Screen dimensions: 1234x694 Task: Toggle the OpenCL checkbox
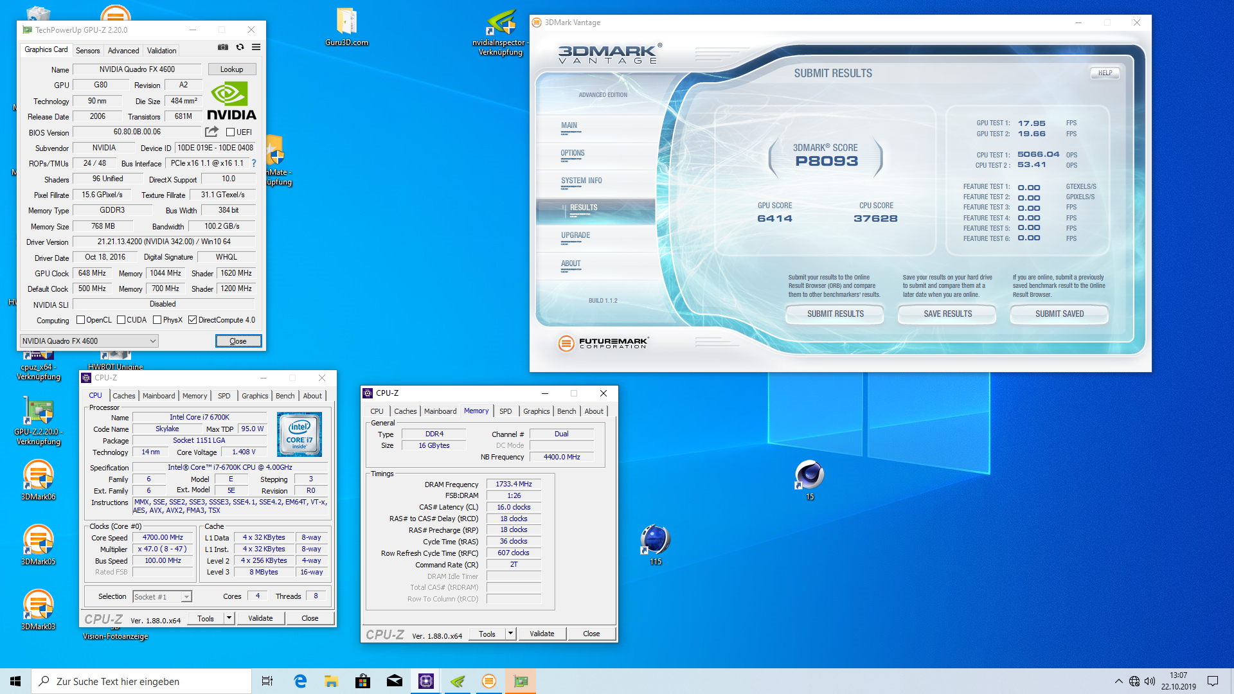point(81,320)
